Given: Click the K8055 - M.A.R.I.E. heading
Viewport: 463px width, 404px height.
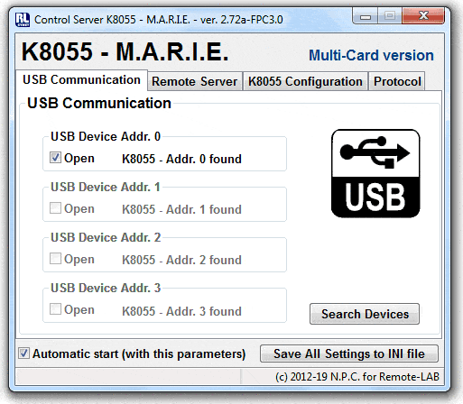Looking at the screenshot, I should [125, 51].
